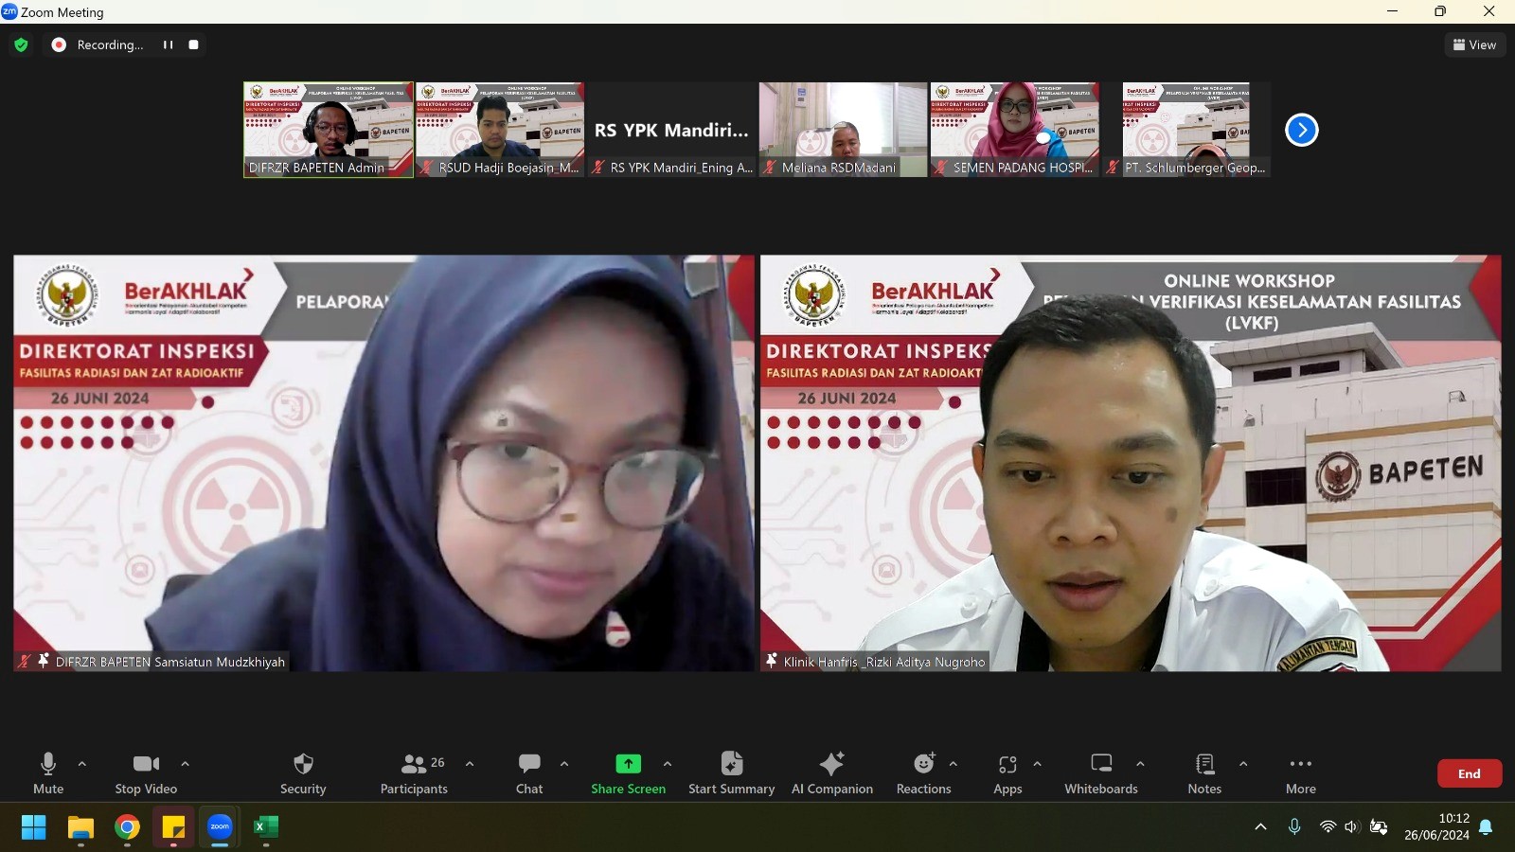Show hidden system tray icons
The width and height of the screenshot is (1515, 852).
[x=1260, y=826]
